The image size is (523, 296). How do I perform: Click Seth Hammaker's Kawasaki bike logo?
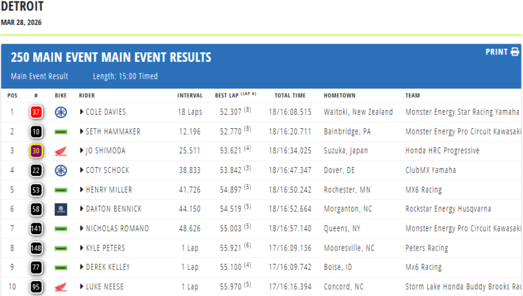click(x=60, y=132)
